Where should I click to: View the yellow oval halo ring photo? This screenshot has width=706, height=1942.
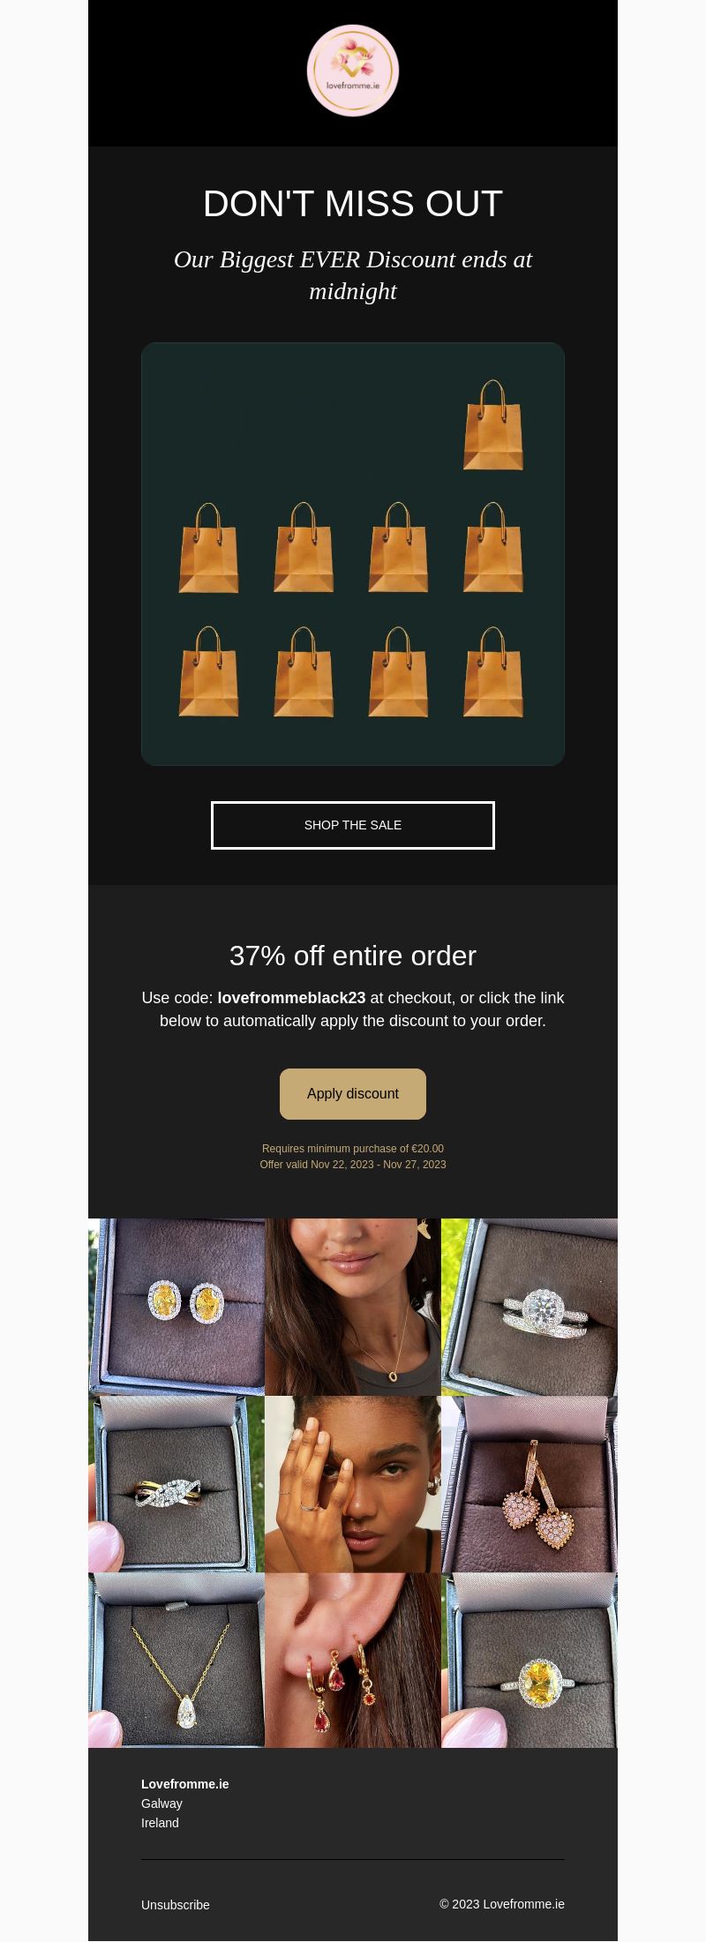pos(529,1660)
